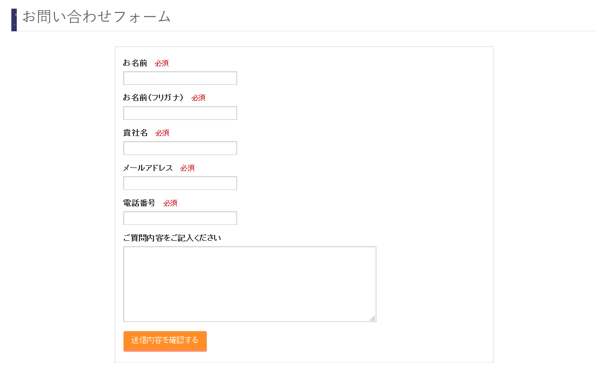Select the 貴社名 input field

tap(180, 149)
